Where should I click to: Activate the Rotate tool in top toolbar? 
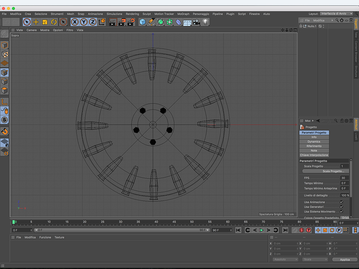point(54,22)
